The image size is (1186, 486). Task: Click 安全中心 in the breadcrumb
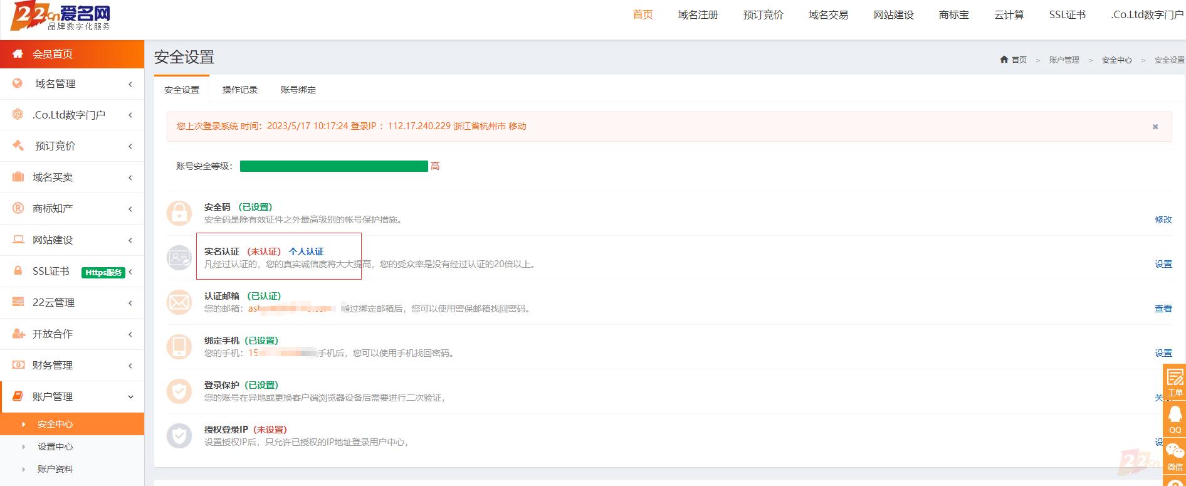pos(1117,60)
